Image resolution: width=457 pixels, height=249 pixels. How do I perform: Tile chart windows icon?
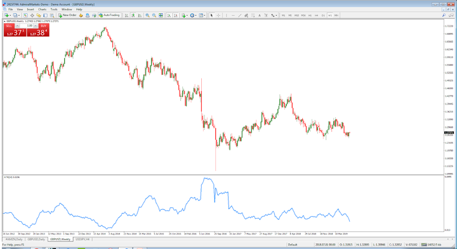click(x=161, y=15)
